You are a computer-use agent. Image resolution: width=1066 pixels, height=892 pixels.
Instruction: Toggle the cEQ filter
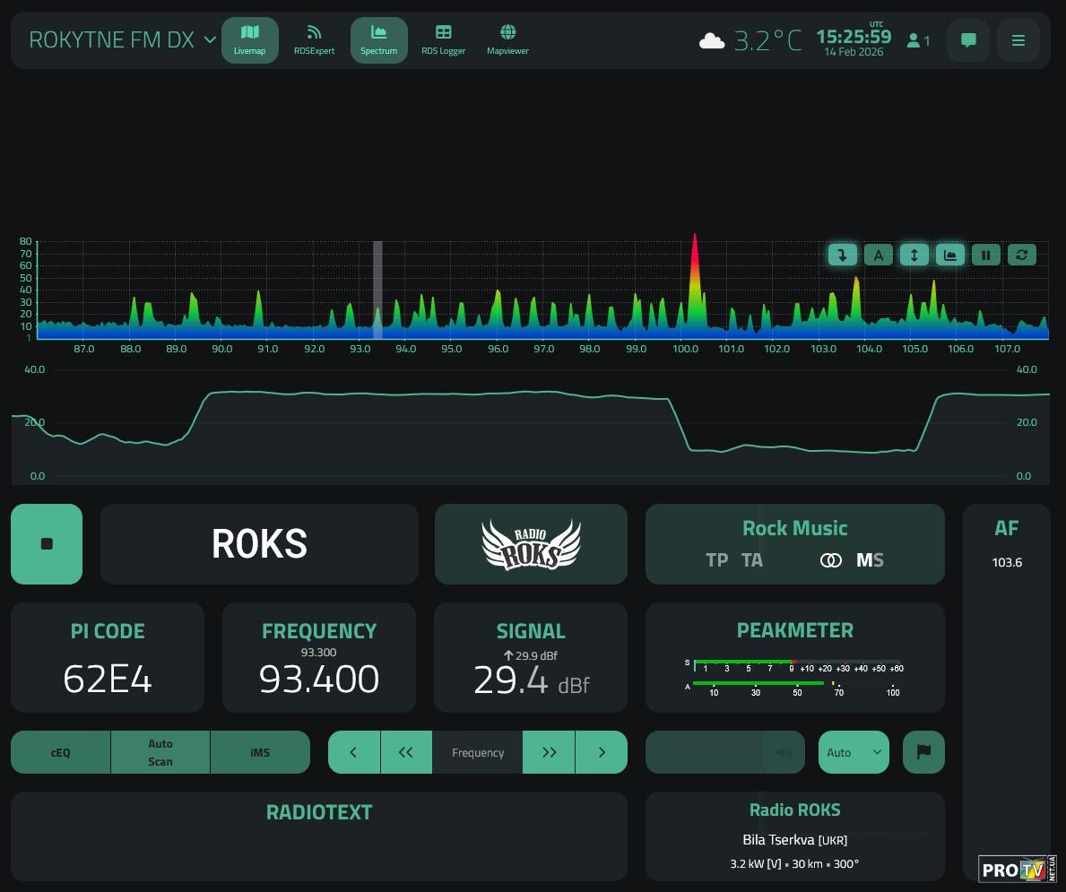click(60, 752)
